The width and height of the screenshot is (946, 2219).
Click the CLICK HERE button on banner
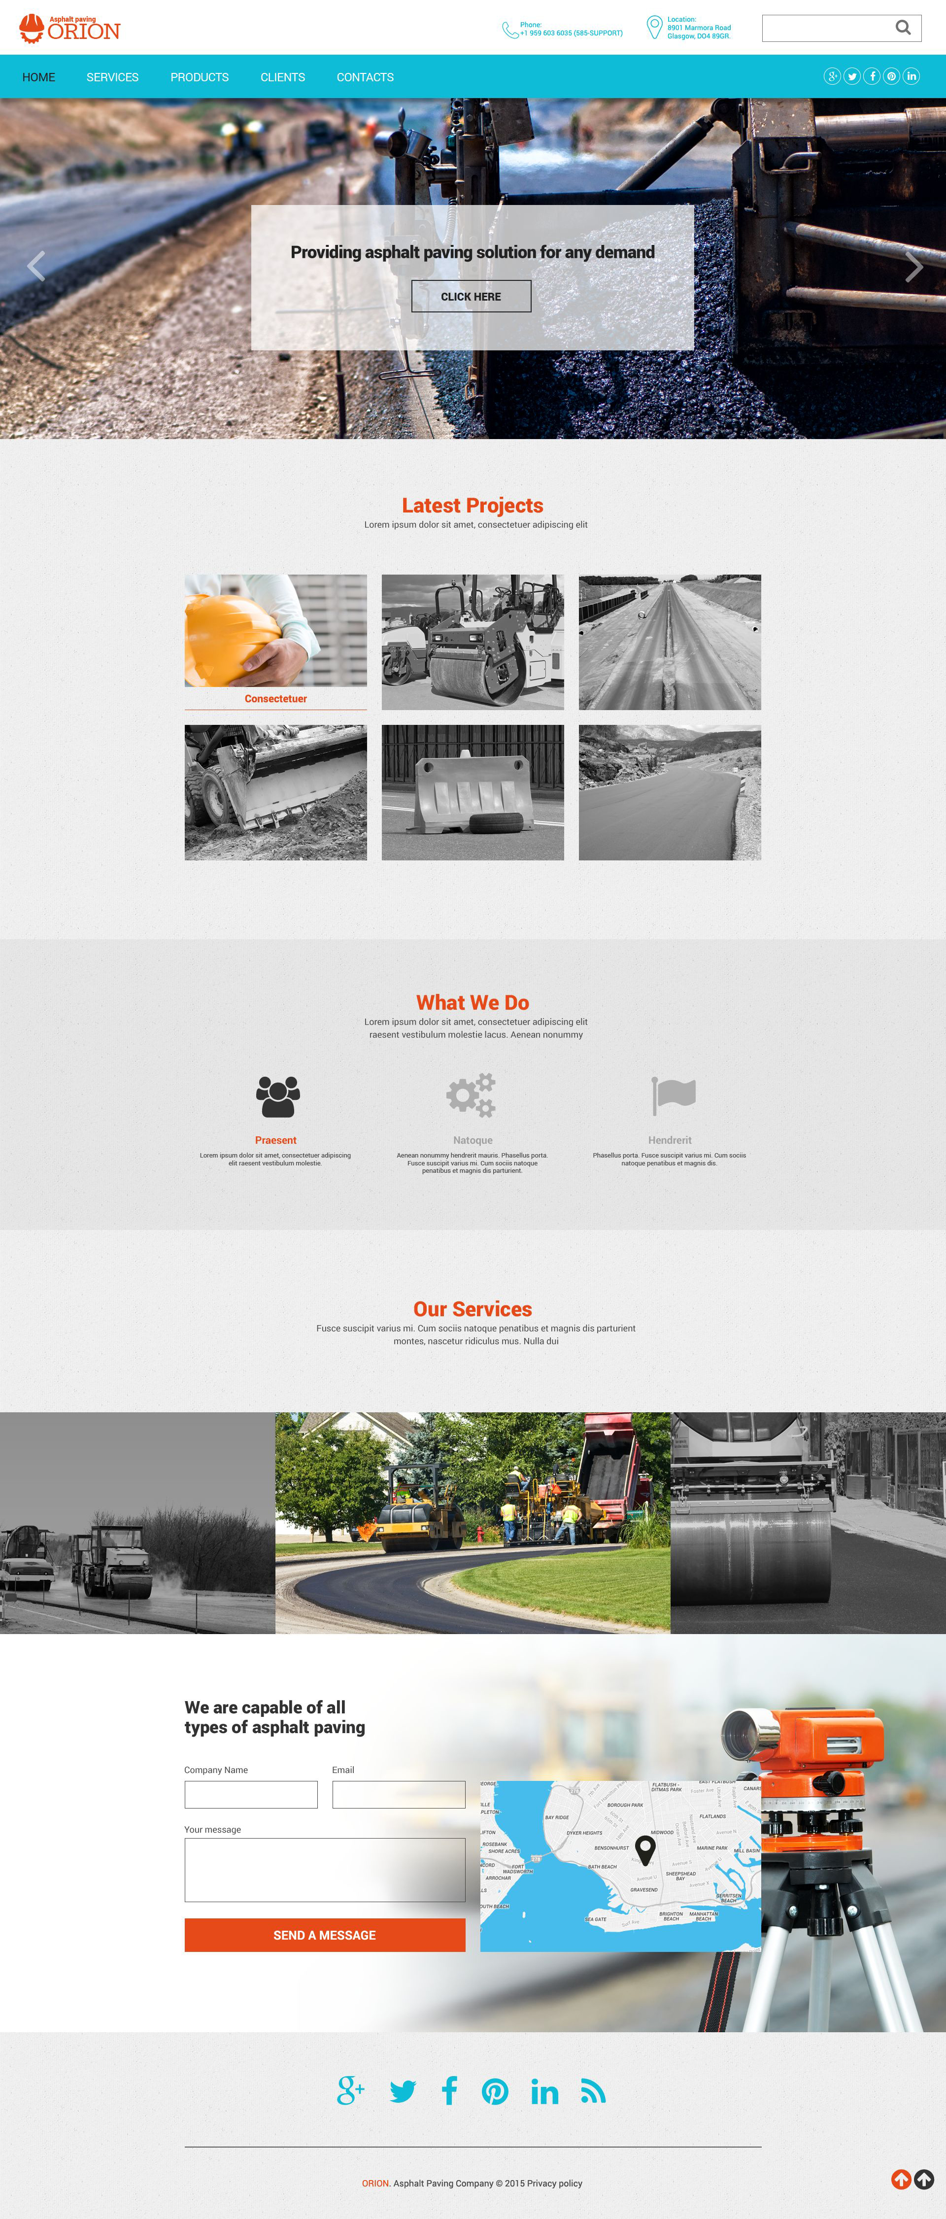[x=473, y=296]
